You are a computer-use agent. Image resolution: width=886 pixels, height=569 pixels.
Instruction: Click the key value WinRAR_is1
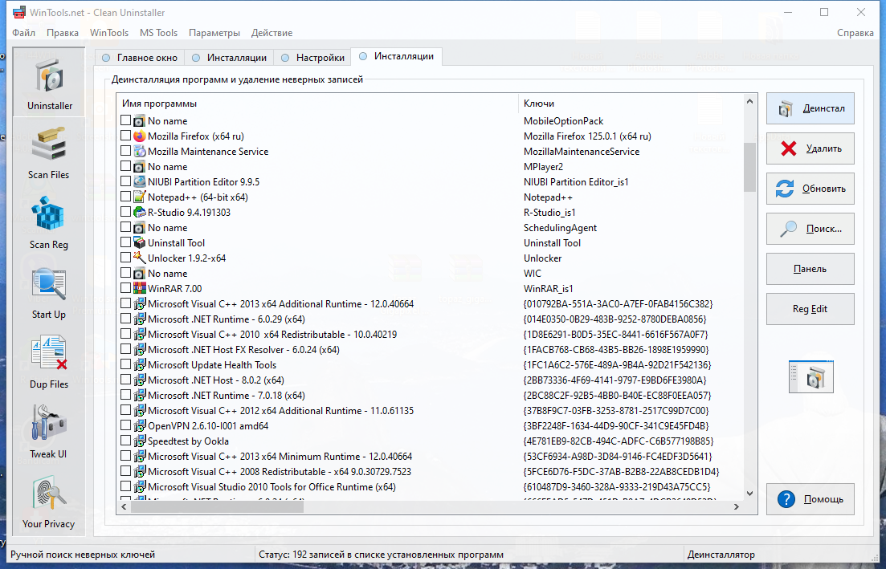click(x=548, y=288)
